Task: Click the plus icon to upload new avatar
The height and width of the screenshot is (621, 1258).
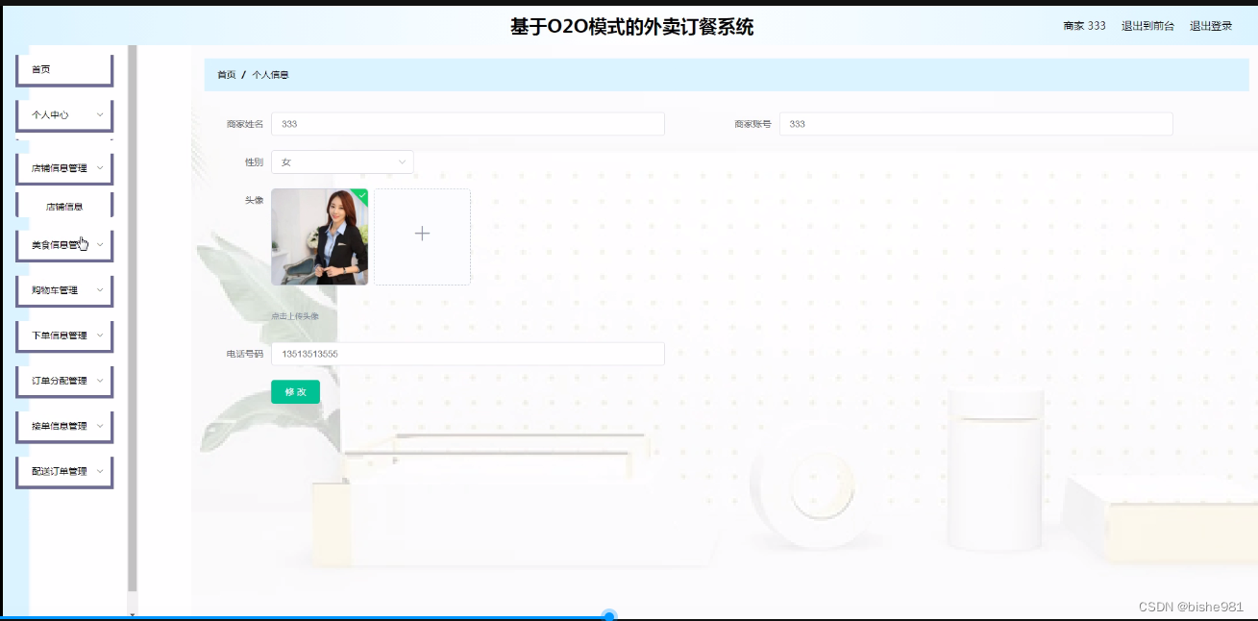Action: (421, 233)
